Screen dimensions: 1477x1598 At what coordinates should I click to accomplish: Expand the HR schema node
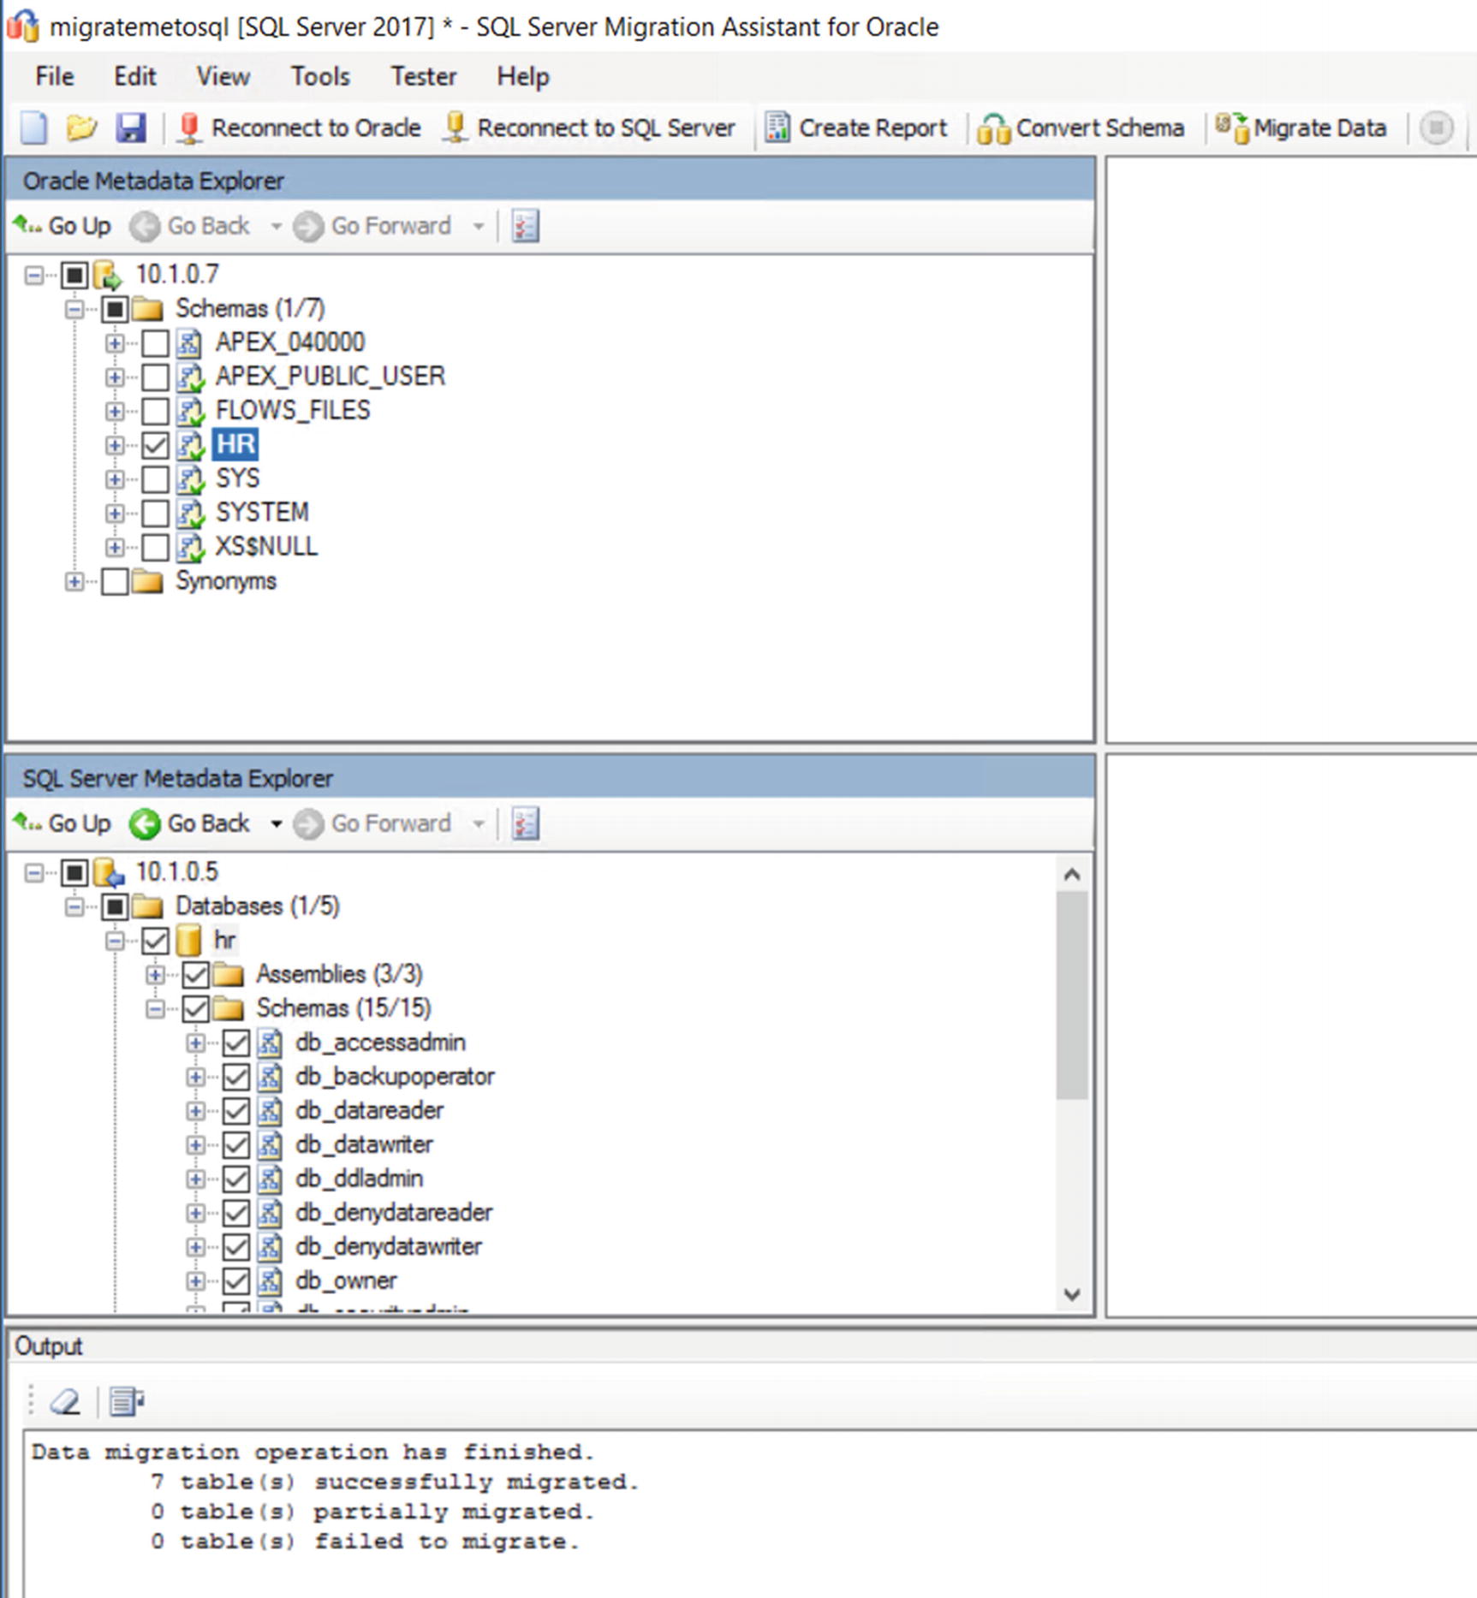[114, 445]
